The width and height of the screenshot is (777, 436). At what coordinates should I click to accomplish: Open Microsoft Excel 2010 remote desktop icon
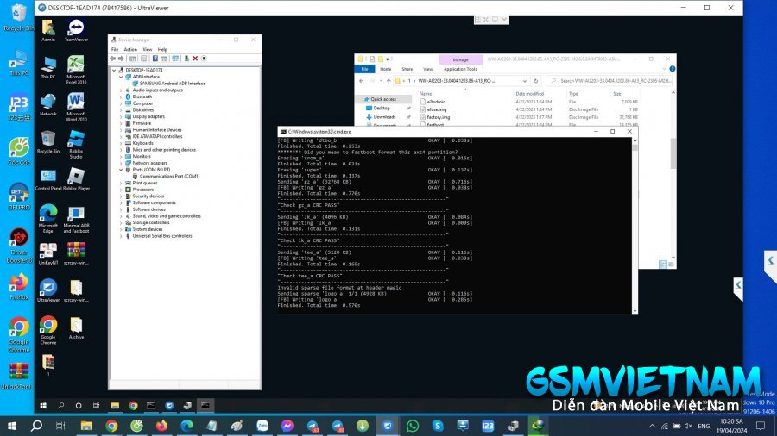[x=76, y=70]
